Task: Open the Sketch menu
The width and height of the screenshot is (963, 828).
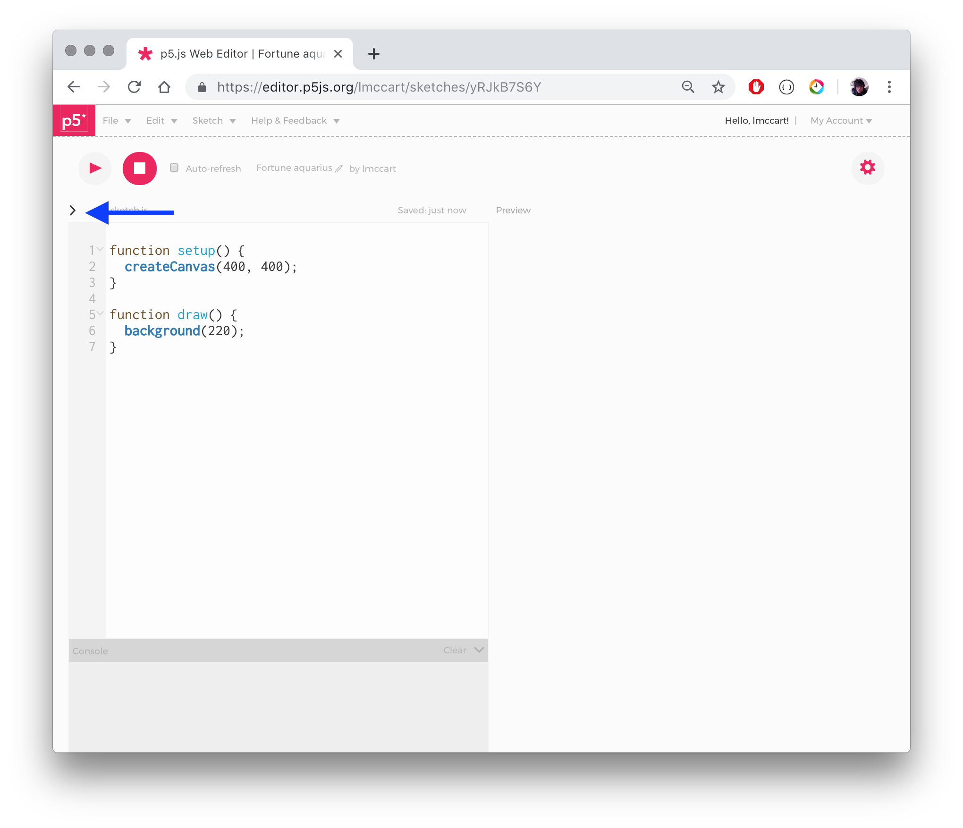Action: pos(213,120)
